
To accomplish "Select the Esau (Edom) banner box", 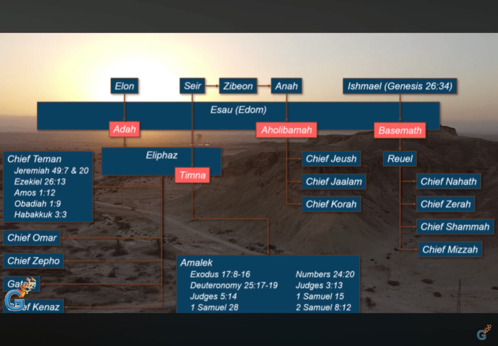I will pyautogui.click(x=238, y=110).
